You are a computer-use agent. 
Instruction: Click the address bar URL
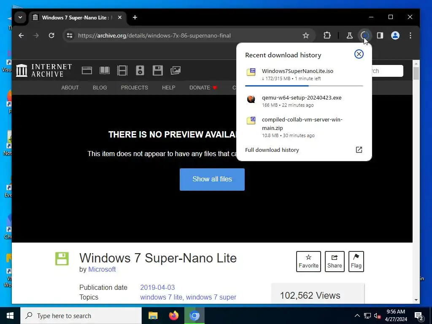154,35
